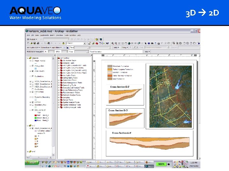
Task: Open the Bookmarks menu
Action: point(45,35)
